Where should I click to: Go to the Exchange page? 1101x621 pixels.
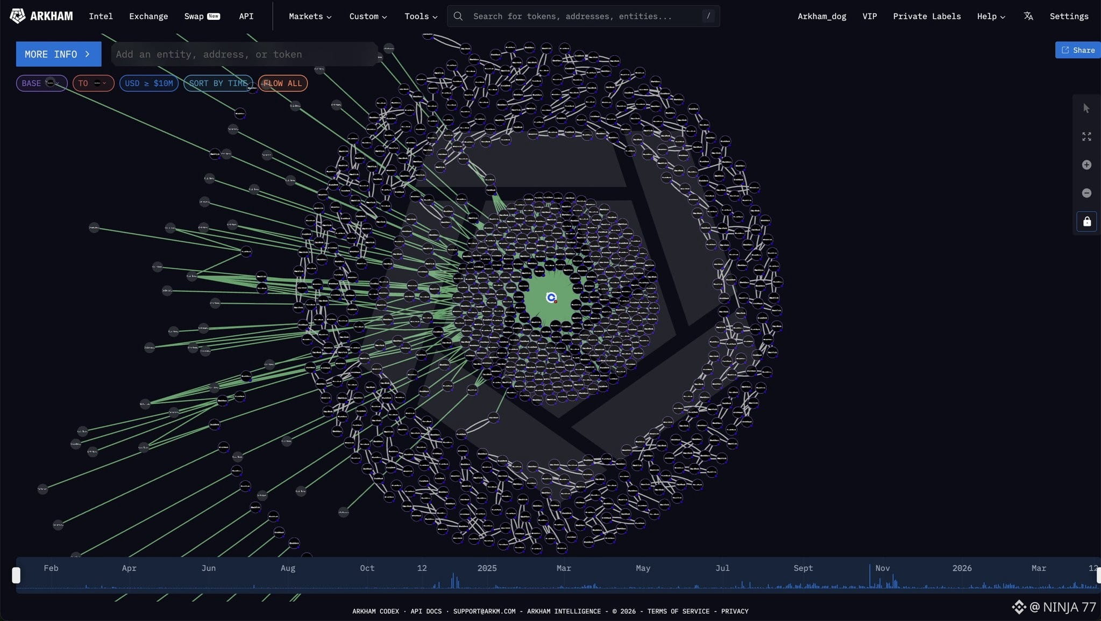pyautogui.click(x=148, y=16)
